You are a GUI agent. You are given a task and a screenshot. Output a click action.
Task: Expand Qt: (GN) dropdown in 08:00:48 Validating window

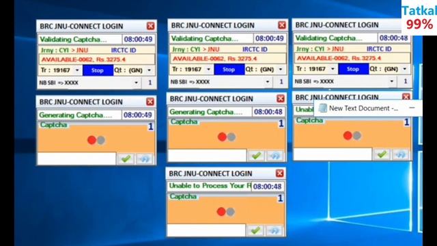coord(405,69)
